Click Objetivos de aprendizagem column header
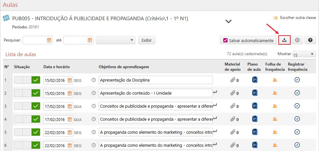The width and height of the screenshot is (319, 151). tap(124, 67)
